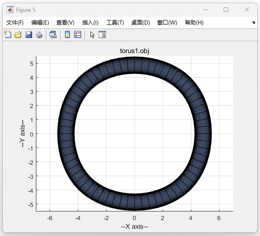This screenshot has height=236, width=260.
Task: Click the --X axis-- label
Action: (x=135, y=226)
